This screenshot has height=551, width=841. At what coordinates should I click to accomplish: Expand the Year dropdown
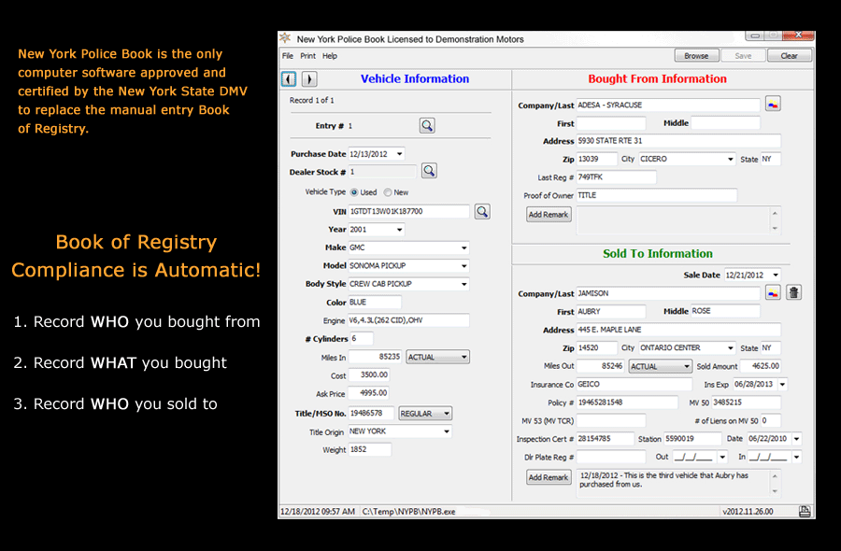click(400, 230)
